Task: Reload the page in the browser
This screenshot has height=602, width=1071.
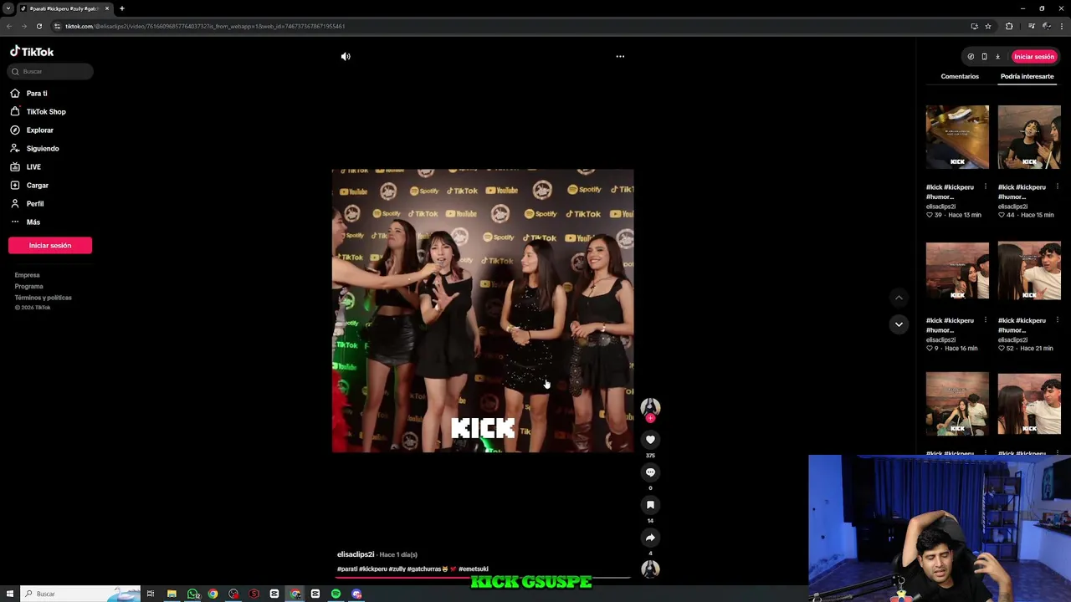Action: (38, 26)
